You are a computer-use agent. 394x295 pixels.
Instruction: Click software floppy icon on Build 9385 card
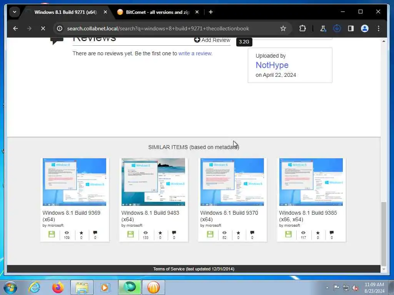click(289, 234)
